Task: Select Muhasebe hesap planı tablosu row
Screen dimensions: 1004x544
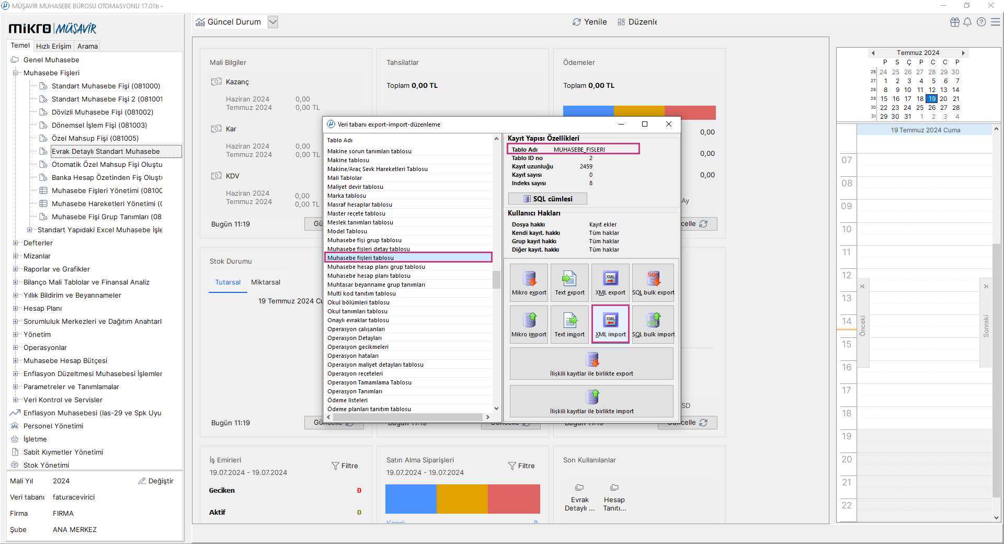Action: point(369,276)
